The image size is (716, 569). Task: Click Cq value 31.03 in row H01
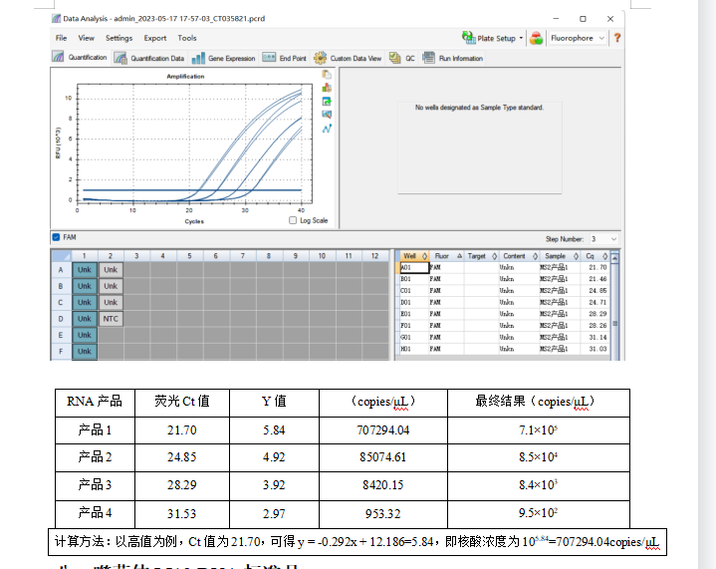pos(597,349)
